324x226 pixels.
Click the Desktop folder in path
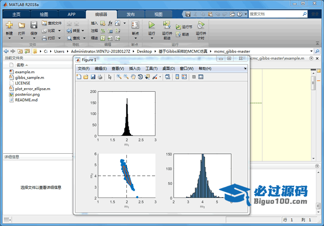pyautogui.click(x=144, y=51)
